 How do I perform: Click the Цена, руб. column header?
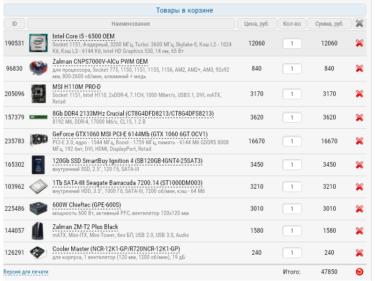(x=256, y=24)
